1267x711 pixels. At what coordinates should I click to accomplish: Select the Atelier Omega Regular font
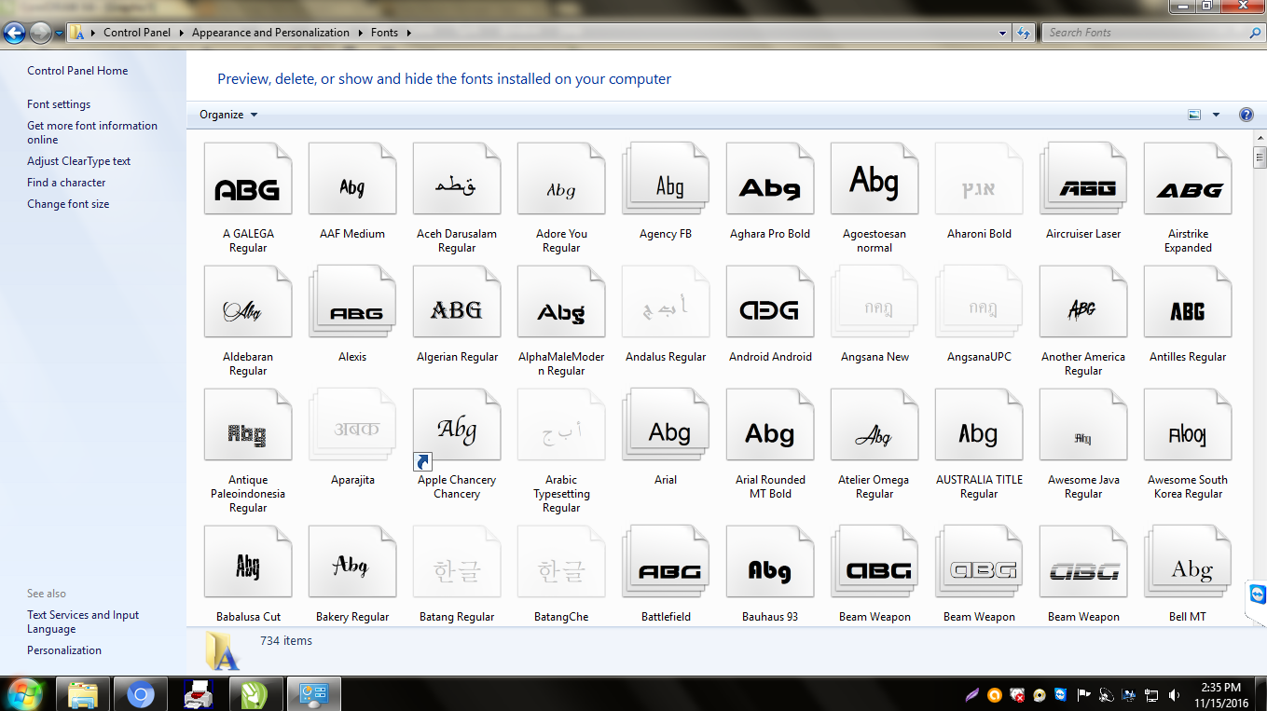[x=875, y=425]
